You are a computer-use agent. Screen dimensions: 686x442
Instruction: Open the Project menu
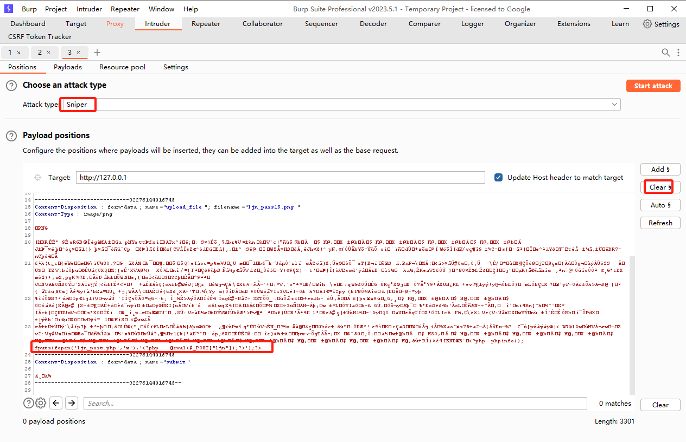(56, 9)
